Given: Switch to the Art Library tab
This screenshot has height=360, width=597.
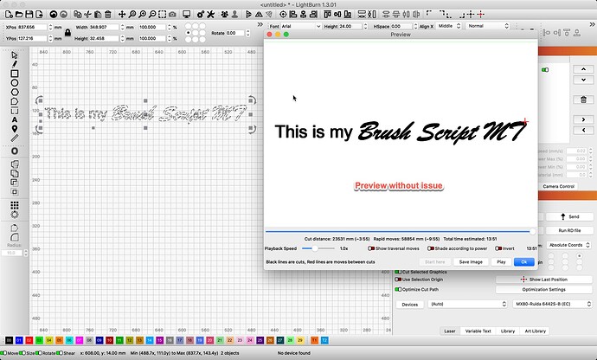Looking at the screenshot, I should coord(535,331).
